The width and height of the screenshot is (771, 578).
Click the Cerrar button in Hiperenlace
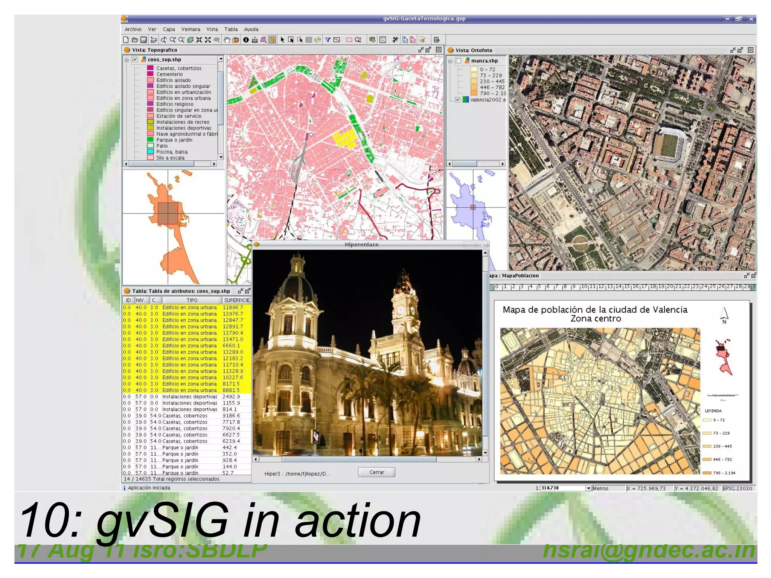pos(376,472)
